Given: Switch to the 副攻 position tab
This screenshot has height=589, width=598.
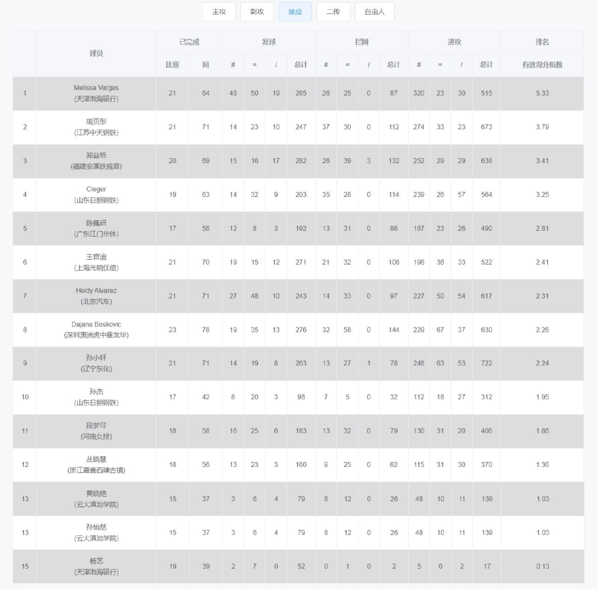Looking at the screenshot, I should tap(257, 12).
